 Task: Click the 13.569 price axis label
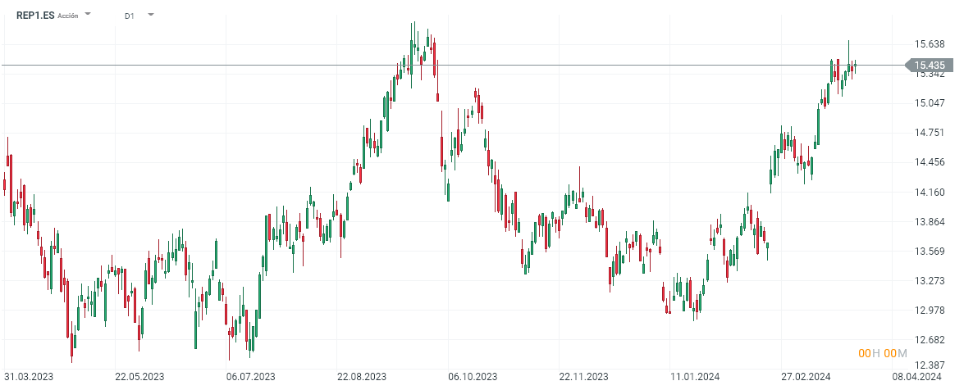(930, 252)
